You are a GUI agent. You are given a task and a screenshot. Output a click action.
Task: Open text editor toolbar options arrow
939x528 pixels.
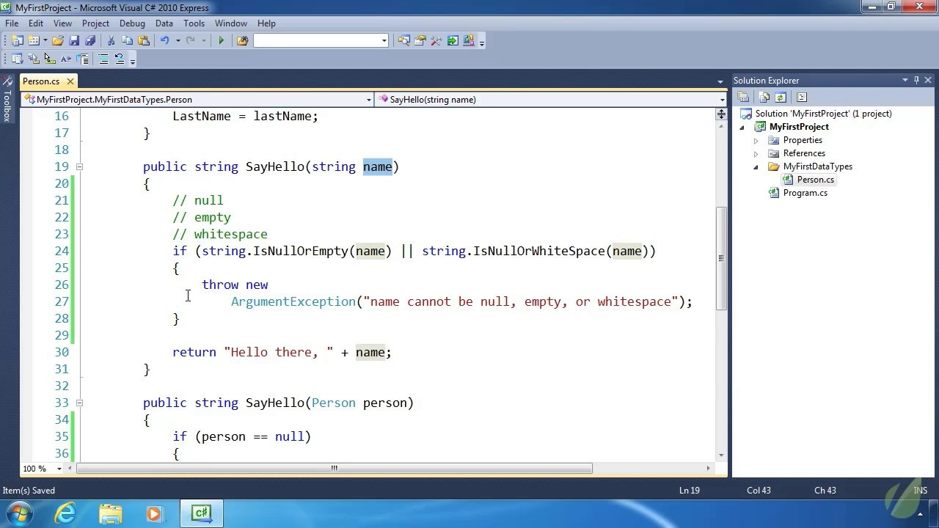coord(133,61)
